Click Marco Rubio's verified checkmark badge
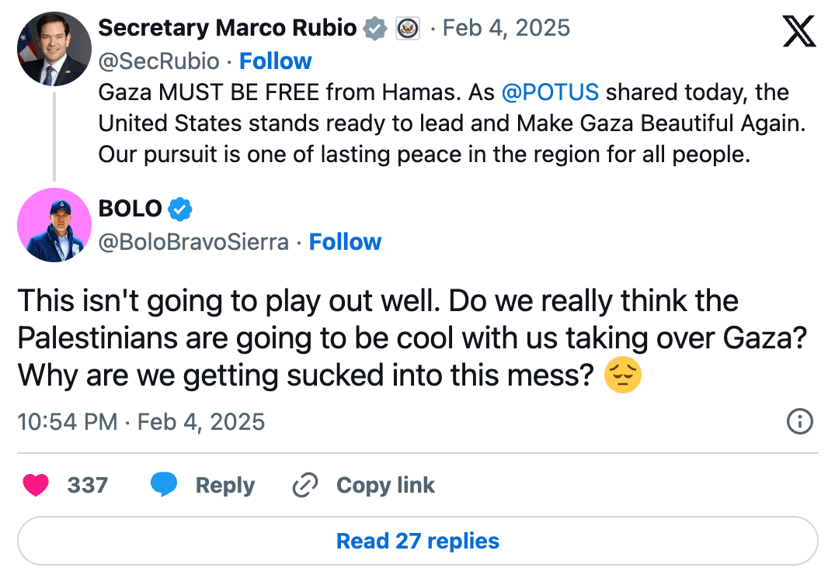 click(376, 29)
